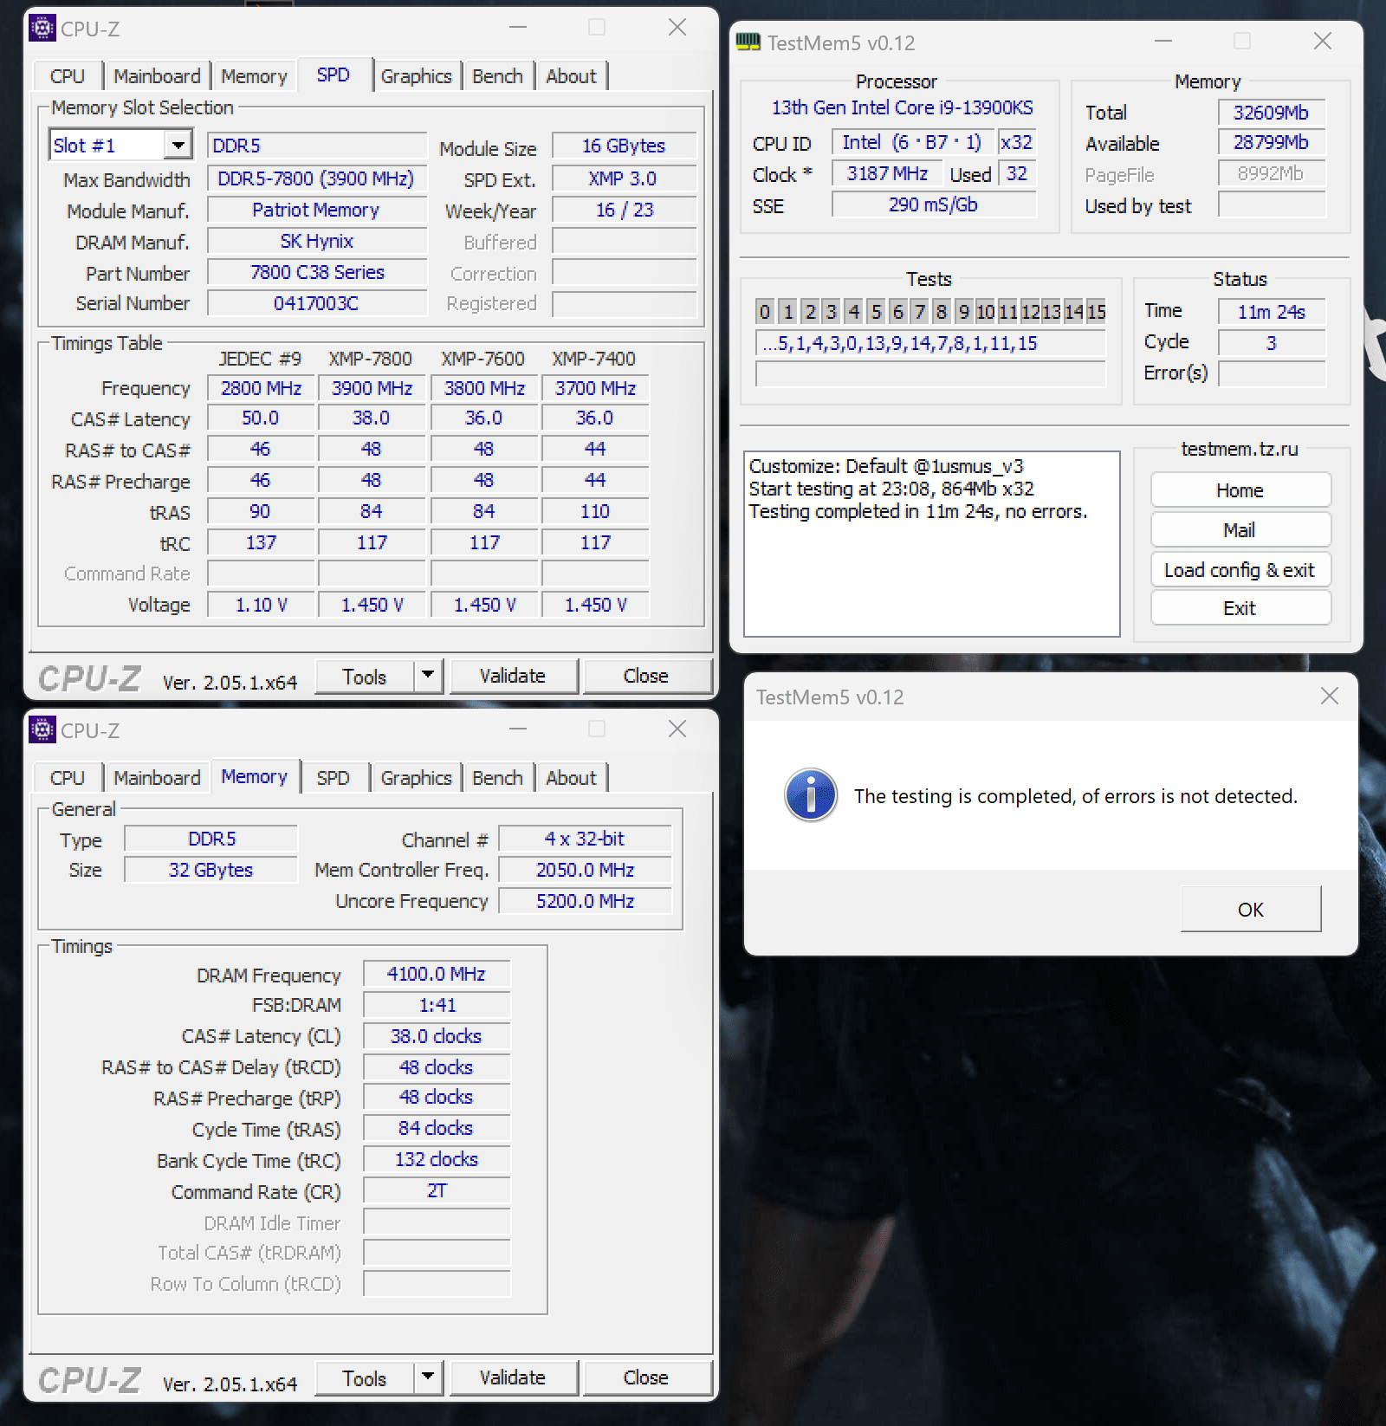Close the bottom CPU-Z window using title bar X

(x=677, y=729)
